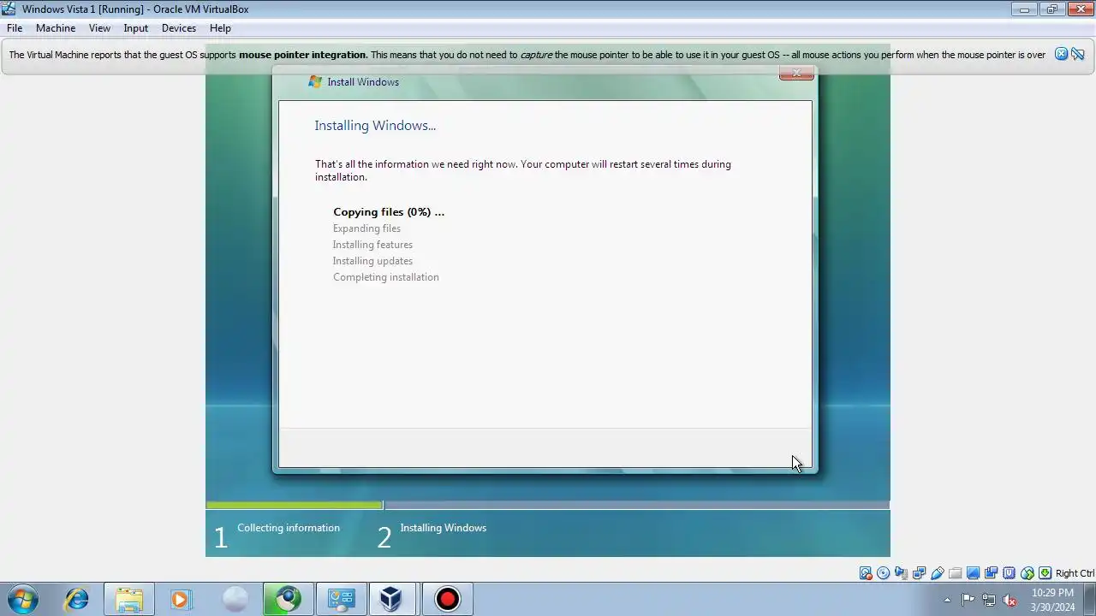Restore down the VirtualBox window
1096x616 pixels.
[x=1051, y=9]
